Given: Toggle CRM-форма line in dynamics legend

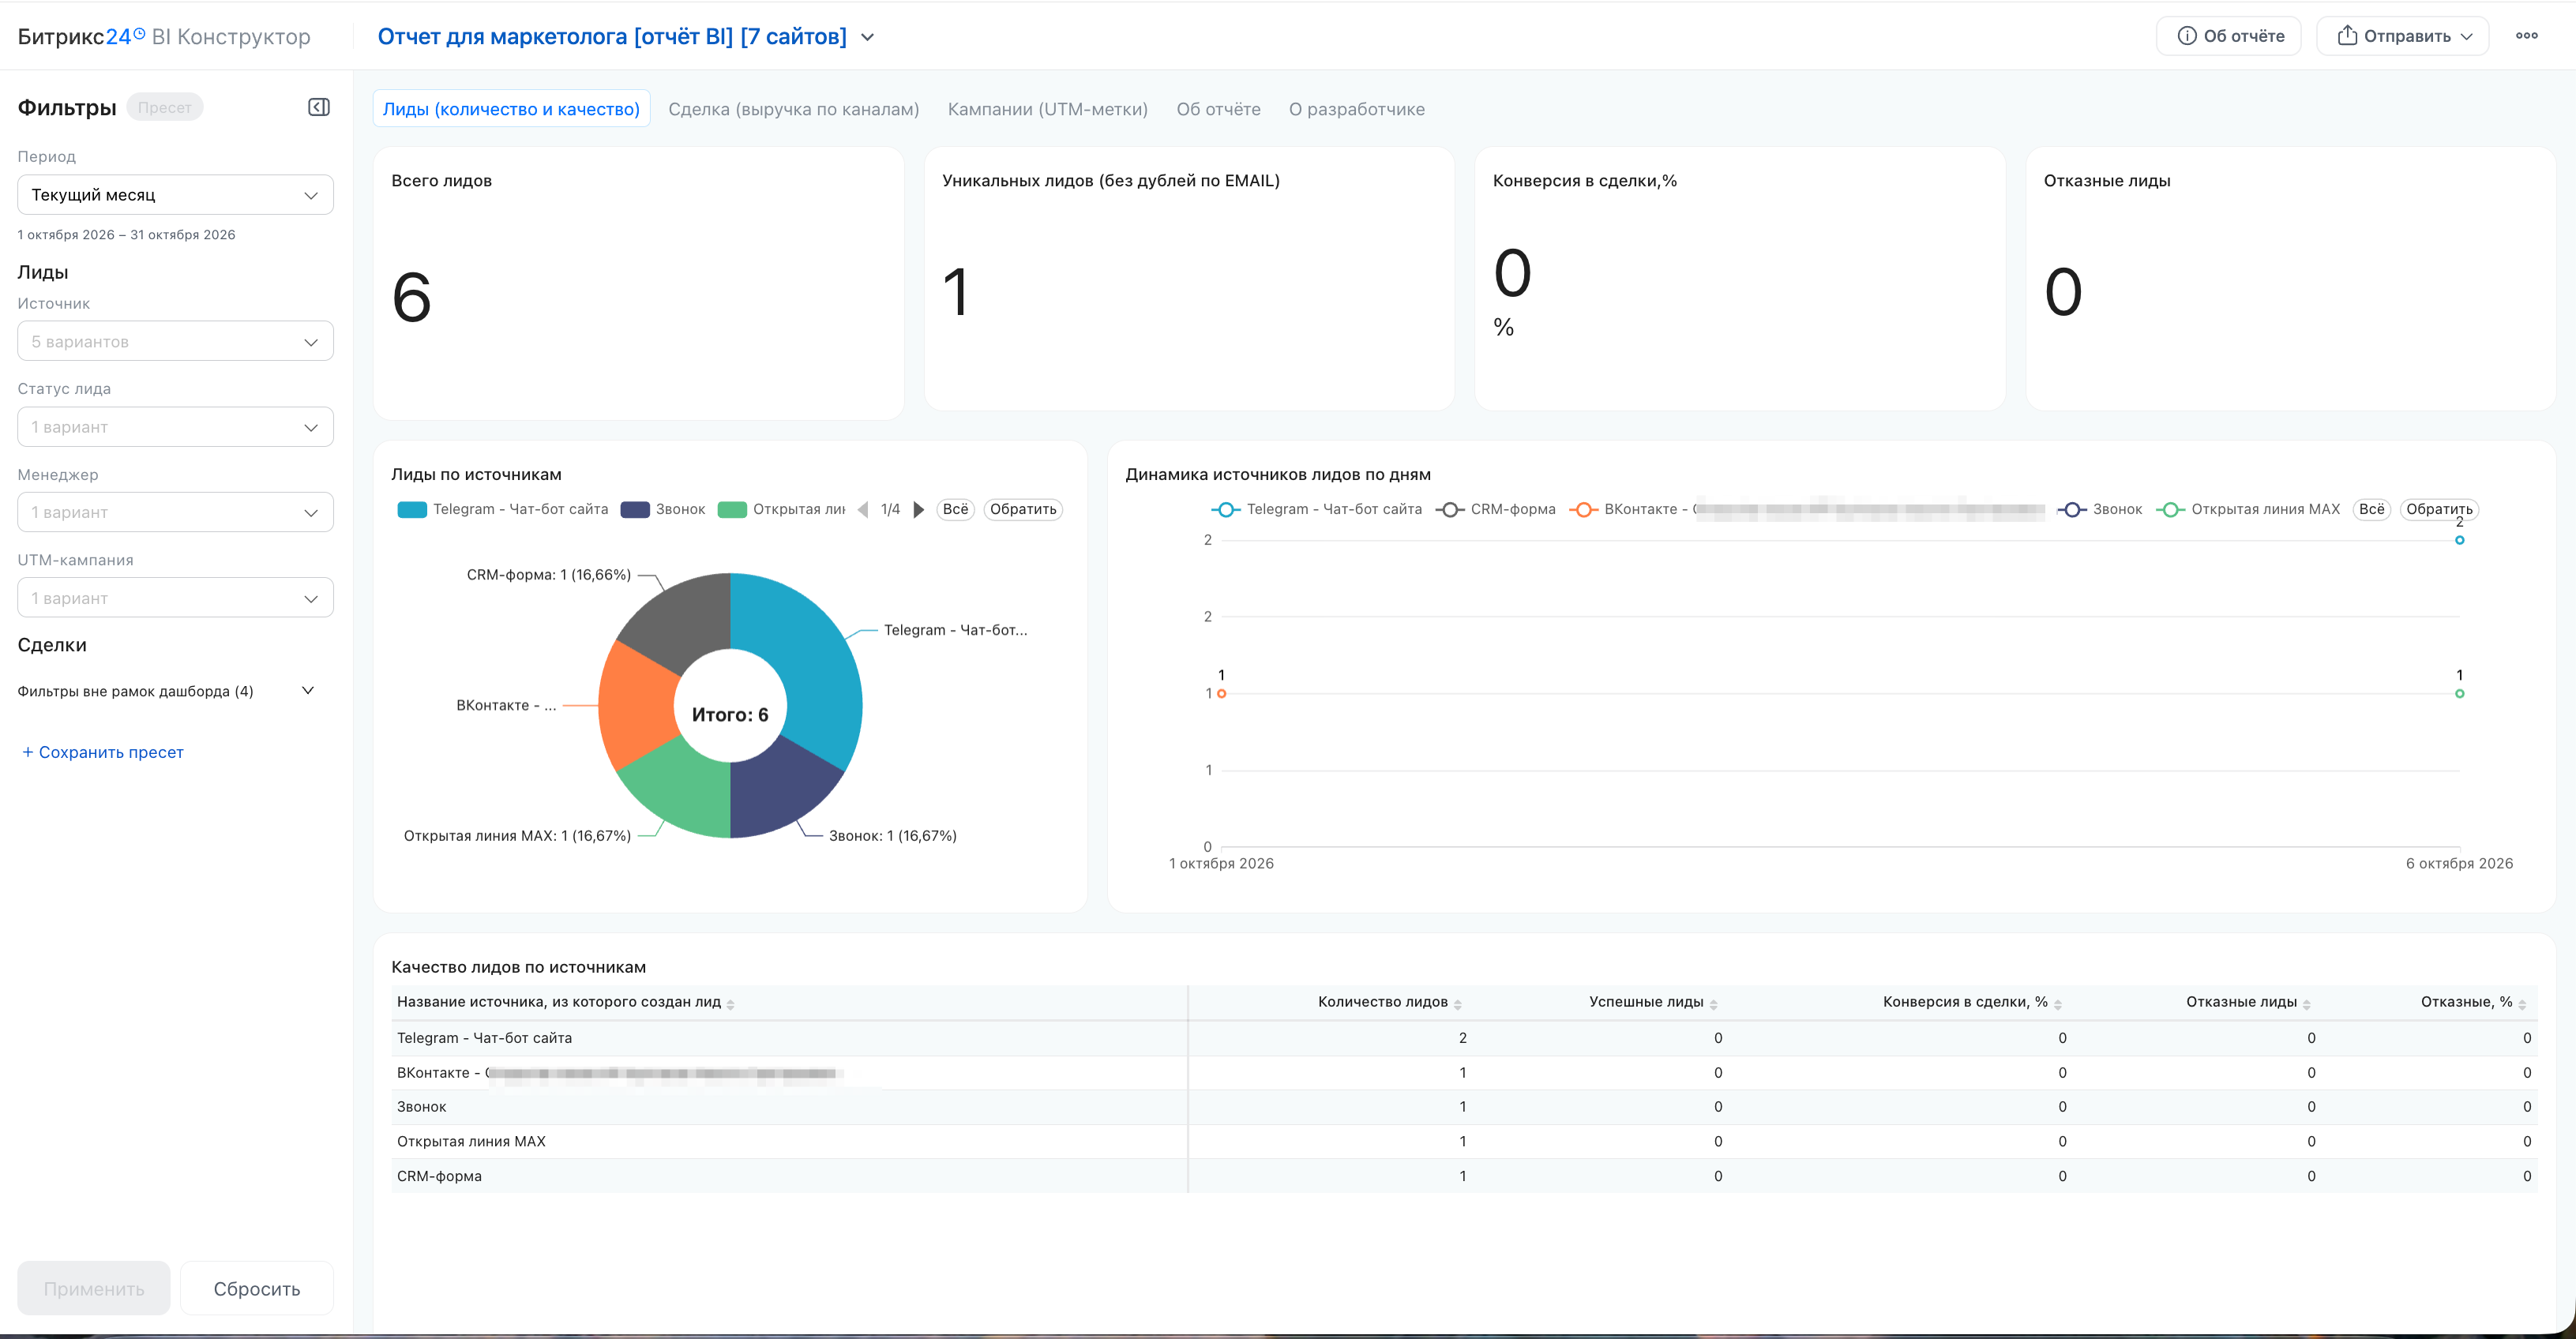Looking at the screenshot, I should (1496, 509).
